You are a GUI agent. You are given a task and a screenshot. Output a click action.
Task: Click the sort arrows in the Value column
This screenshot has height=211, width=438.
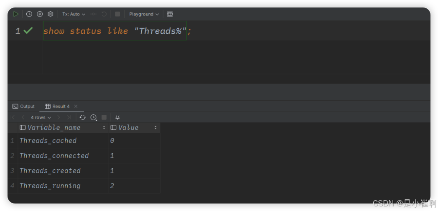pos(155,128)
